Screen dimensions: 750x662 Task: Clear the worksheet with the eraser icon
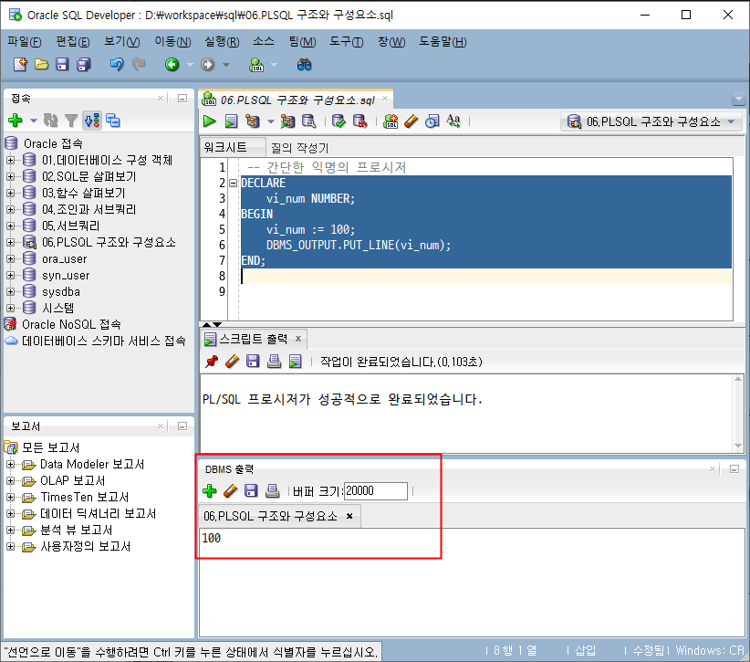[412, 121]
